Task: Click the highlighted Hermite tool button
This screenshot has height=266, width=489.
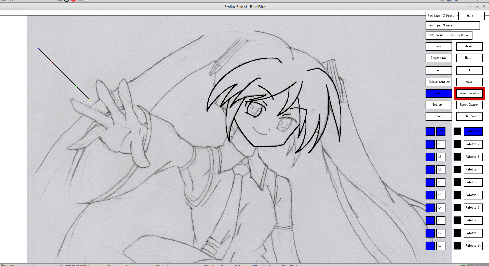Action: (439, 93)
